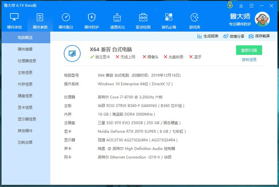This screenshot has height=187, width=279.
Task: Open the 硬件体检 hardware checkup section
Action: [14, 21]
